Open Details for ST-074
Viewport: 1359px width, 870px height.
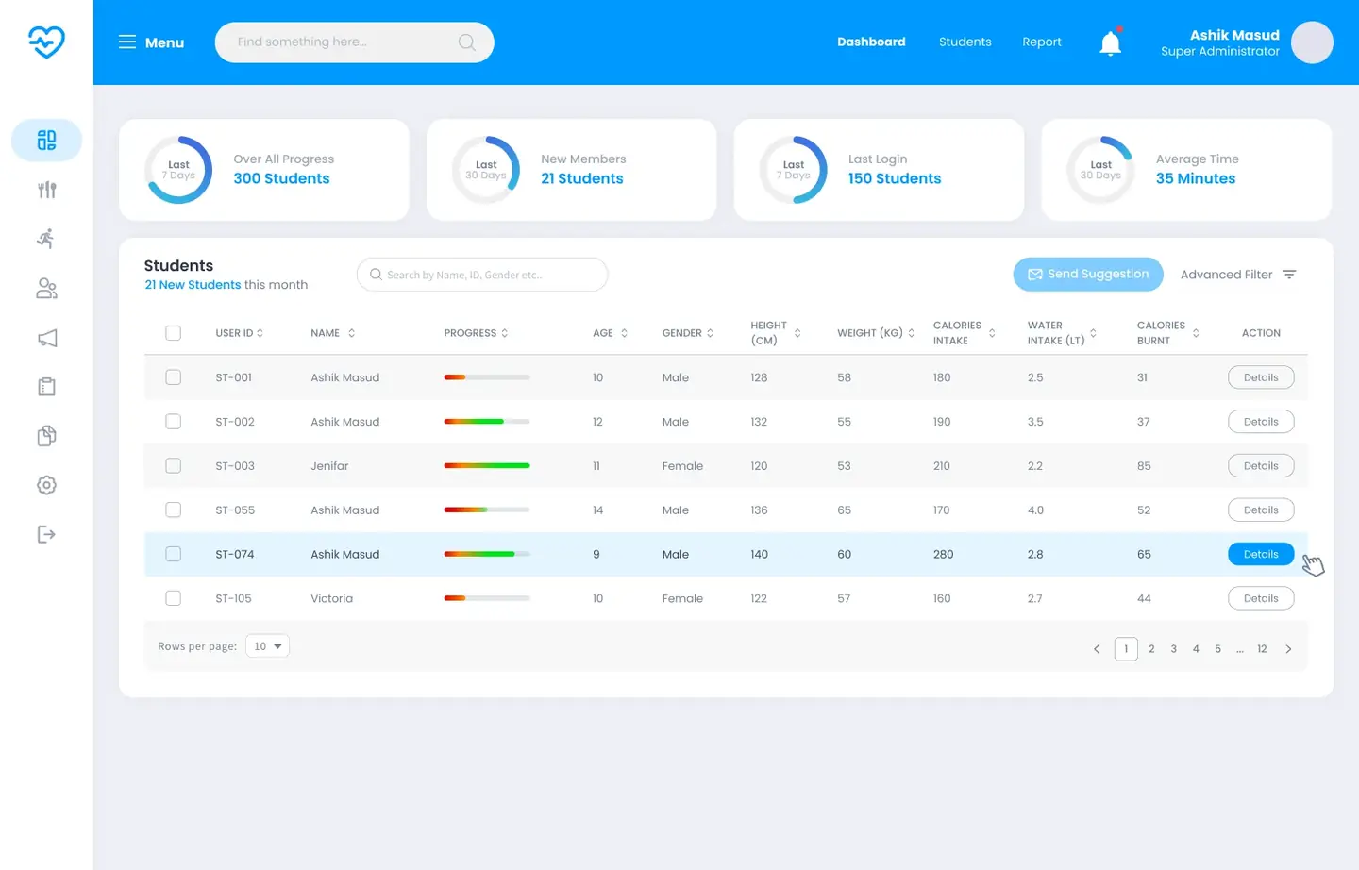pos(1261,554)
